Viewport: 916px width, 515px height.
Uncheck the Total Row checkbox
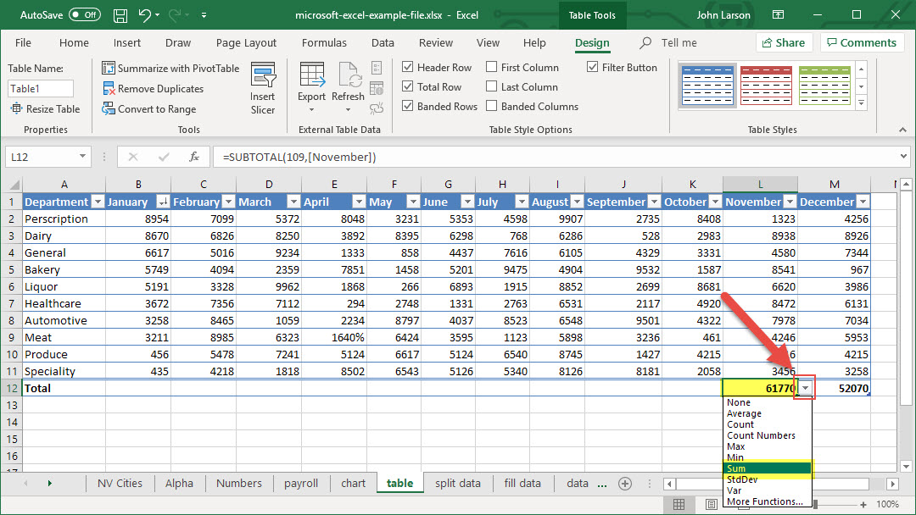pos(408,87)
